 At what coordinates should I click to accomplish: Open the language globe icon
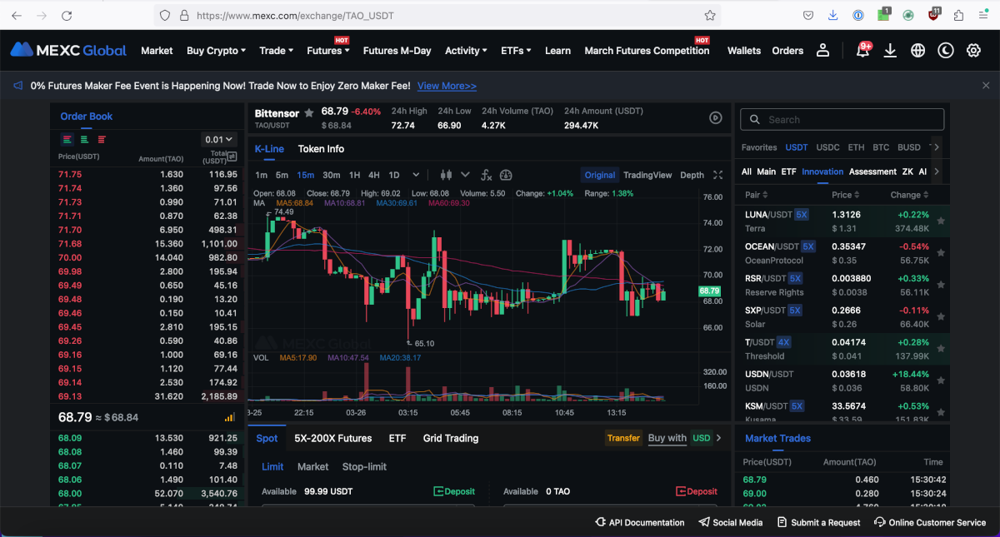click(917, 51)
